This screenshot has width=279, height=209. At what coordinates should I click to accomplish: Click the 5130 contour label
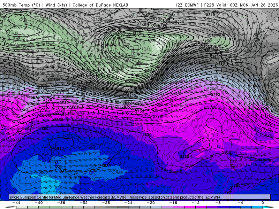pyautogui.click(x=207, y=41)
